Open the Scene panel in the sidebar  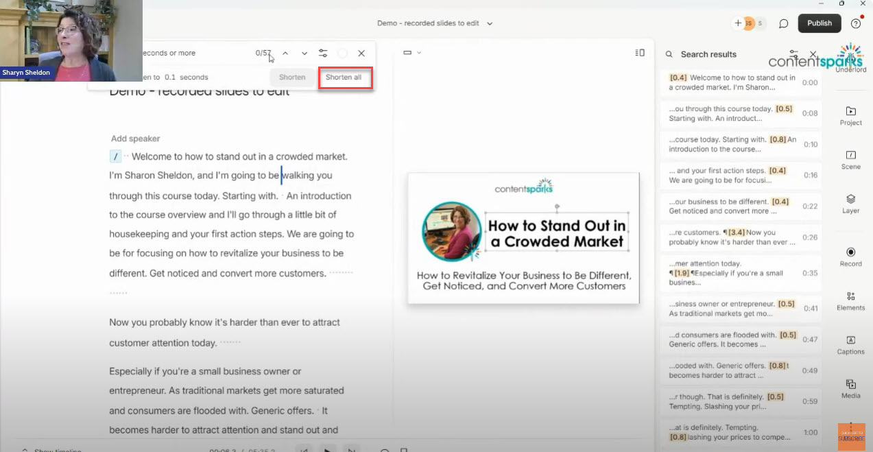850,160
